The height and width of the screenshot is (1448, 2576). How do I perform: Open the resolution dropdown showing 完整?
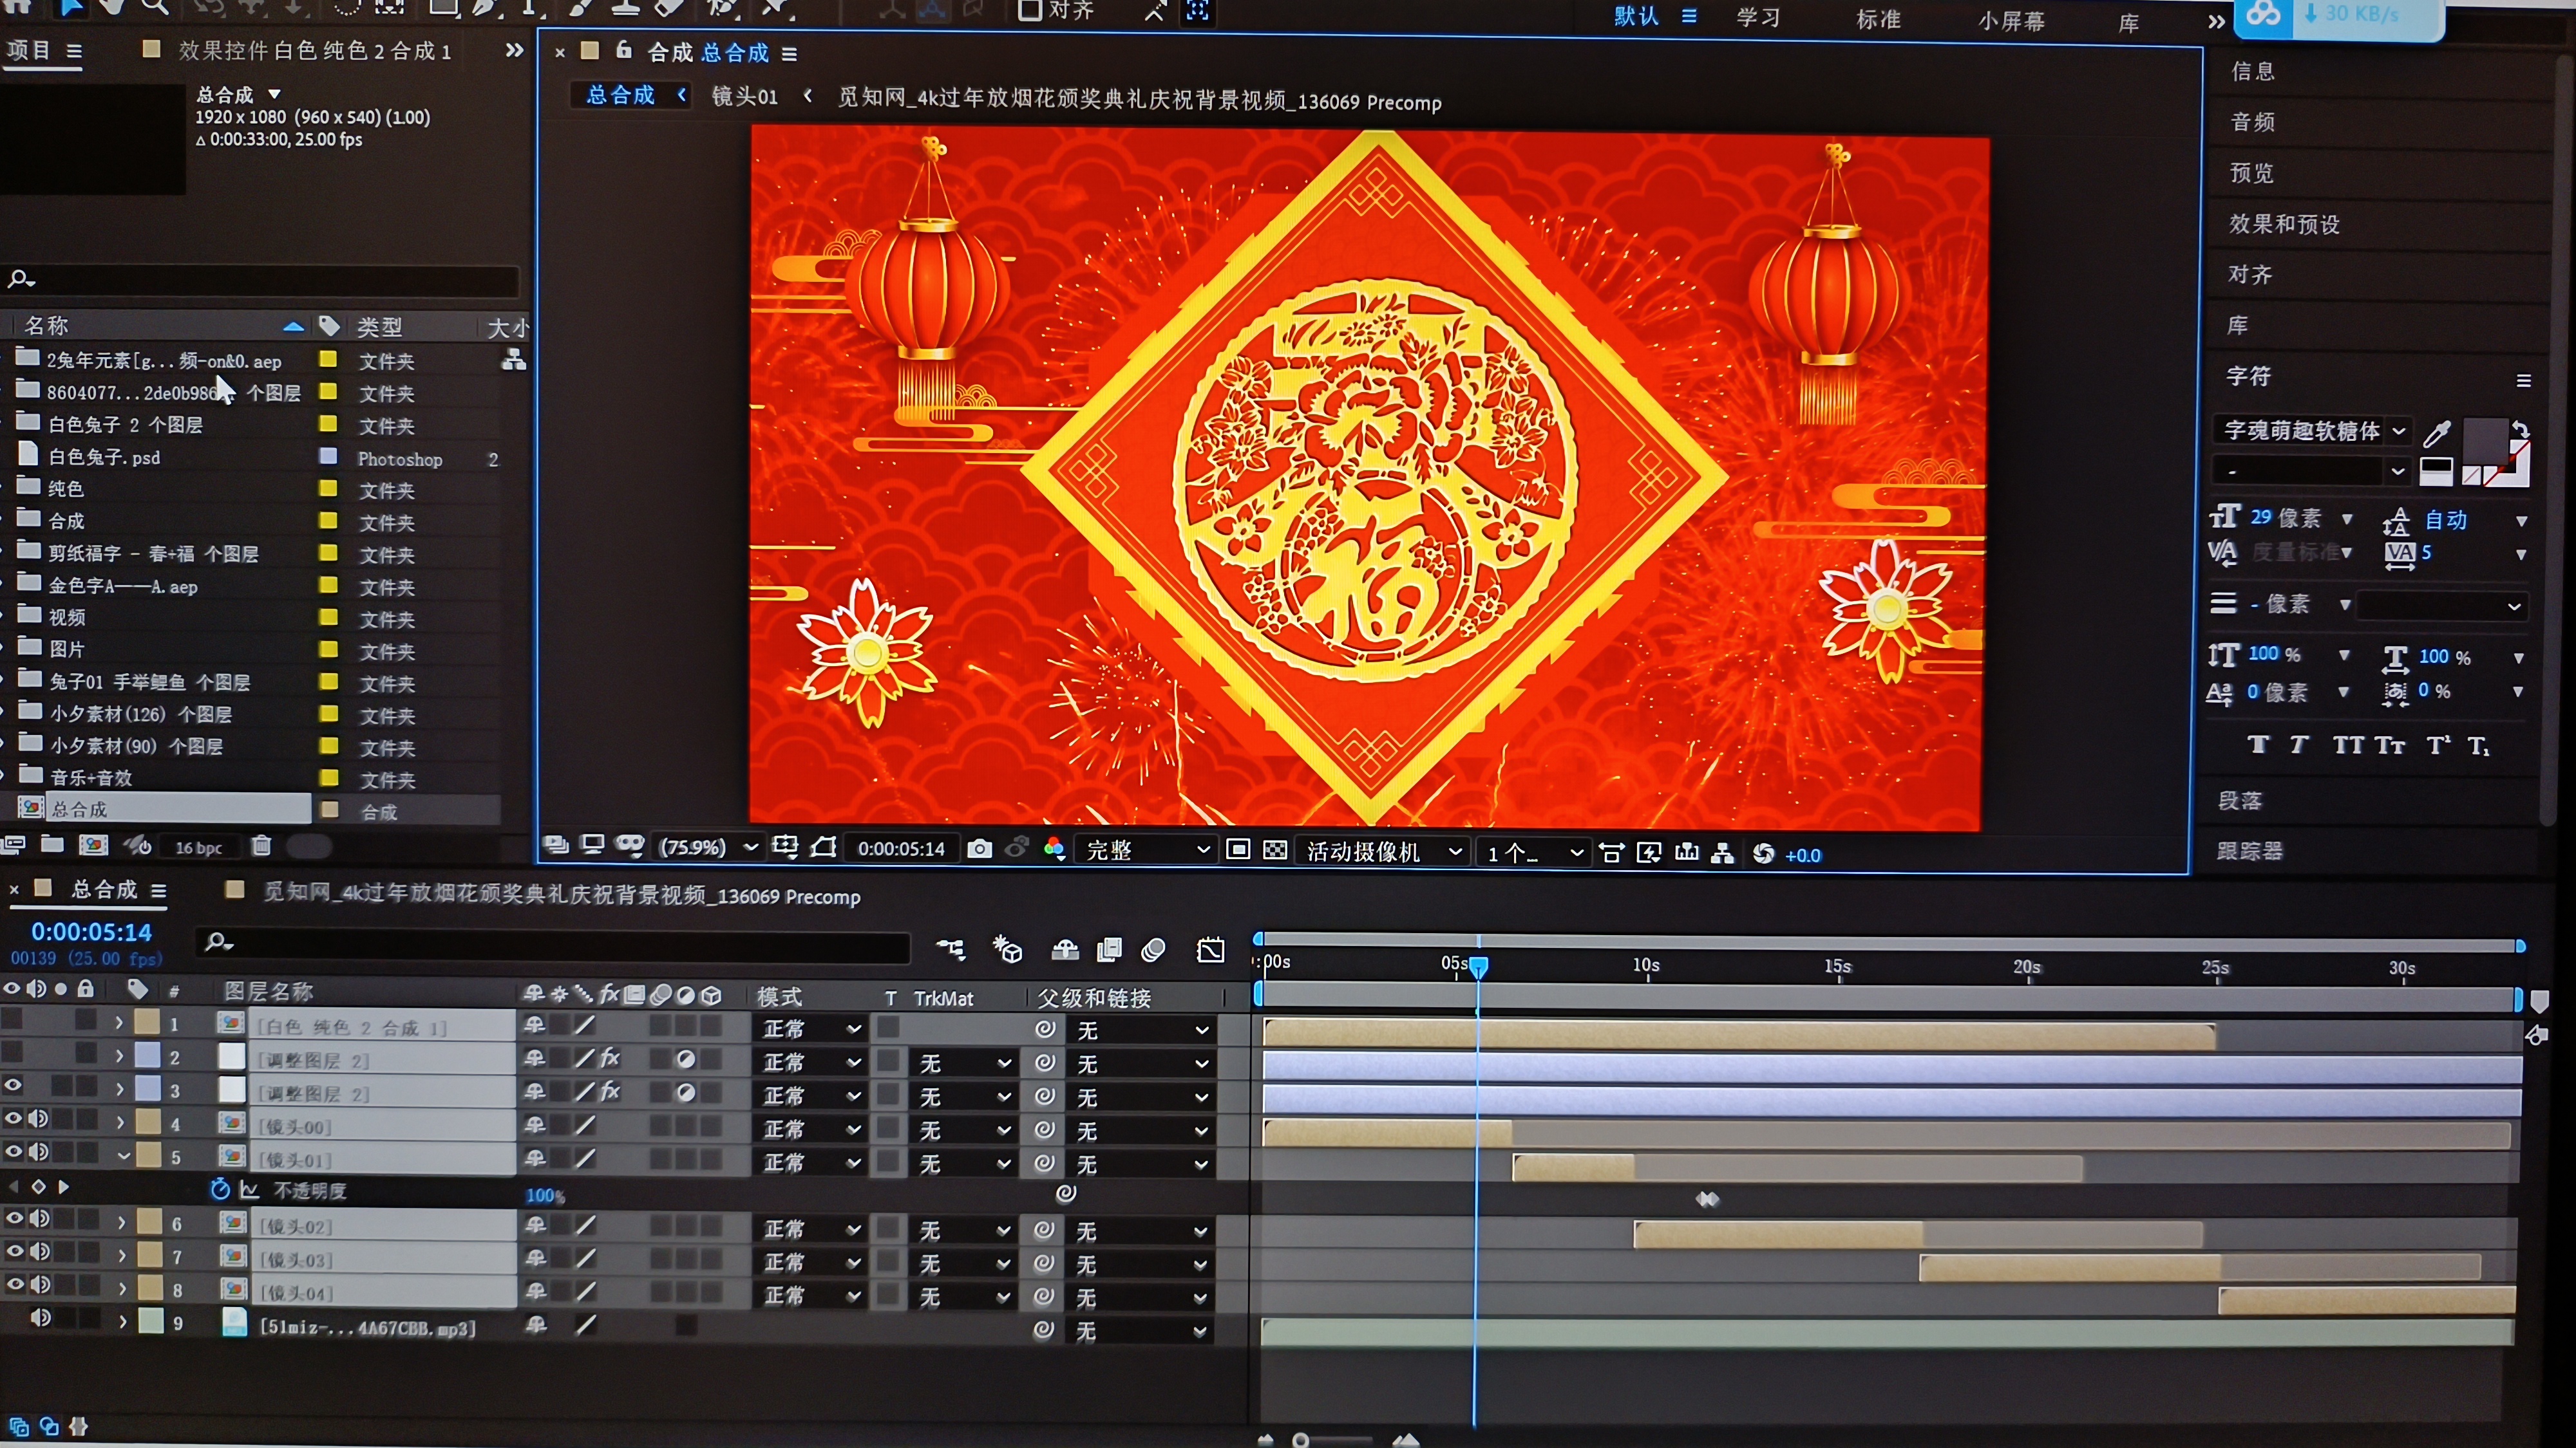(1146, 850)
